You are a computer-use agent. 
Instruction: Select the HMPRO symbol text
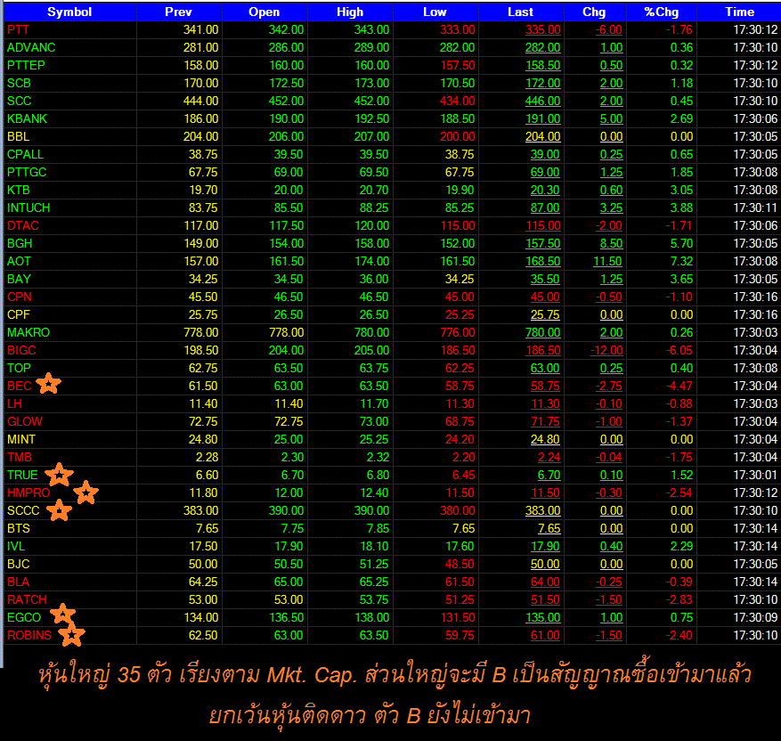[x=28, y=493]
